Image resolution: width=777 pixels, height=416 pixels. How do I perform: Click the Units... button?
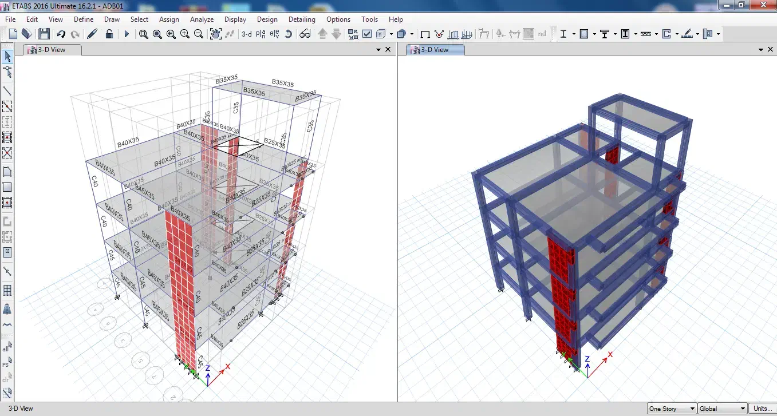coord(762,409)
